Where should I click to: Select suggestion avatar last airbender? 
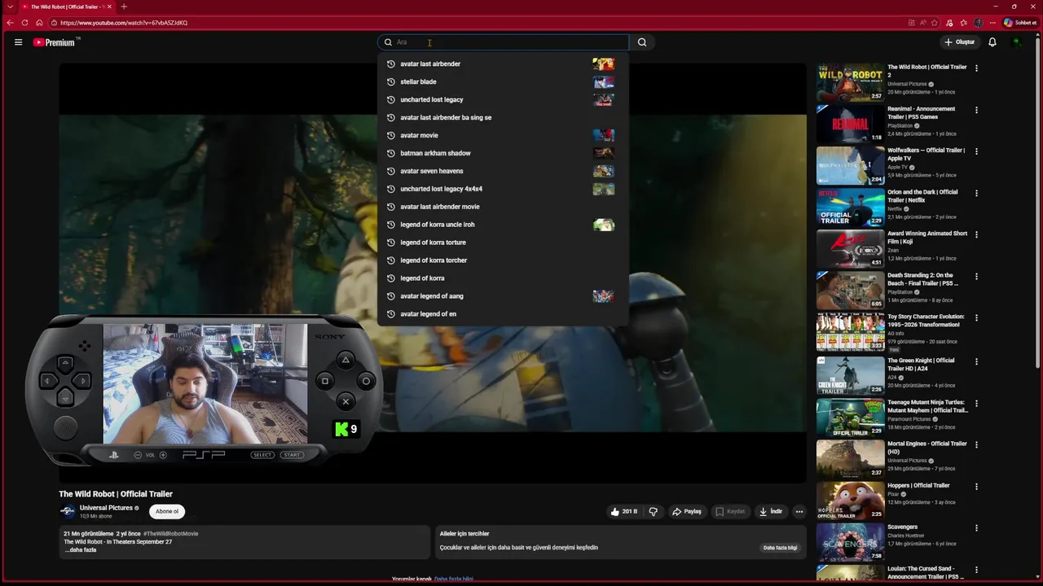[503, 63]
